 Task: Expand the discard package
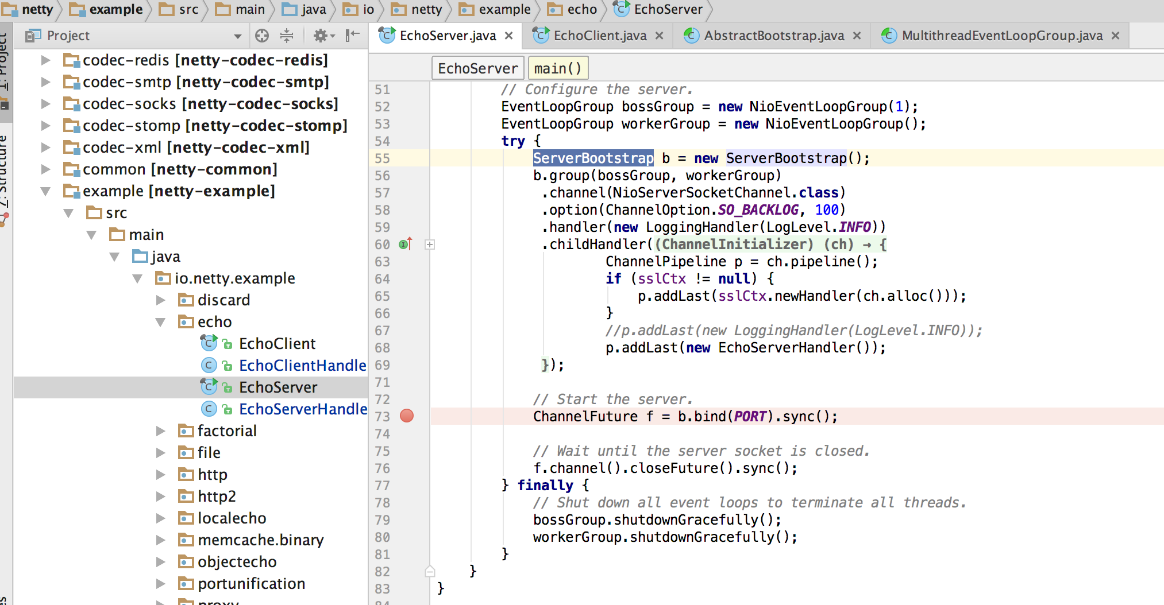tap(160, 300)
